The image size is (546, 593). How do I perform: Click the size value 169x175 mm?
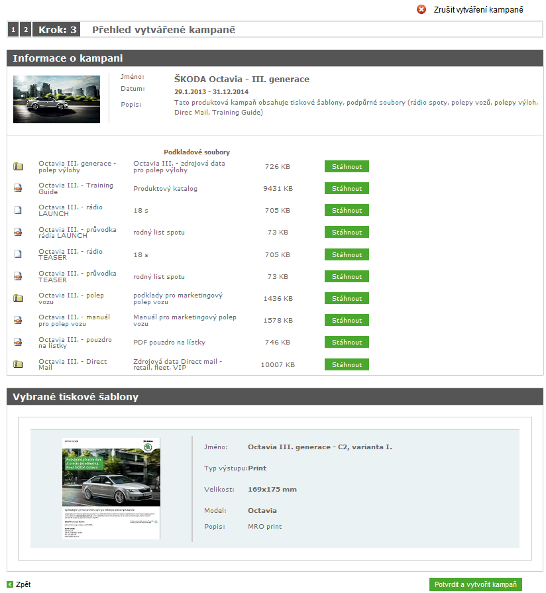(272, 490)
